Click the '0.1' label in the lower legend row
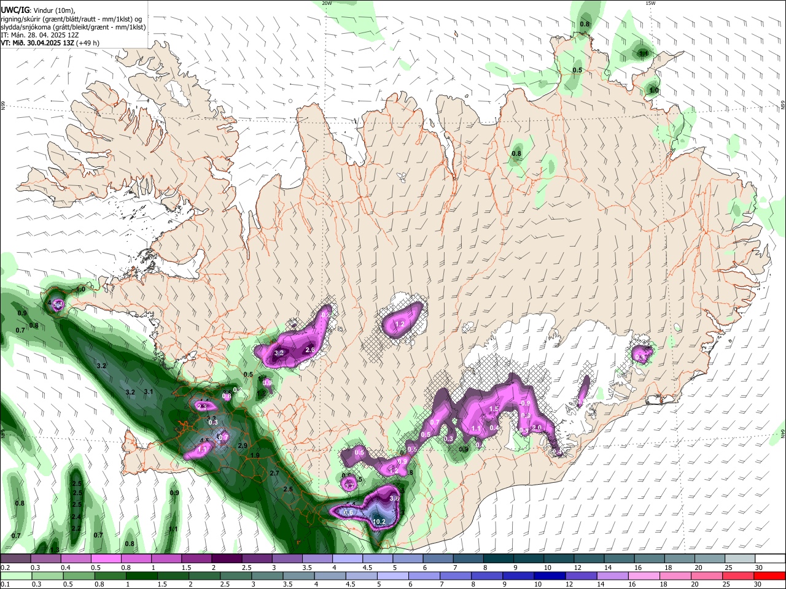The height and width of the screenshot is (589, 786). click(5, 584)
